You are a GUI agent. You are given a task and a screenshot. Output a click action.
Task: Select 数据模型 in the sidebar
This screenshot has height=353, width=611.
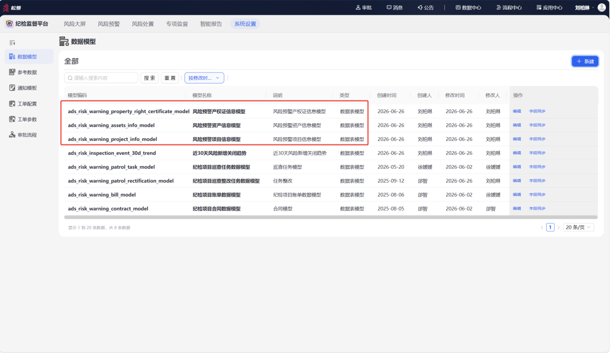click(x=29, y=57)
